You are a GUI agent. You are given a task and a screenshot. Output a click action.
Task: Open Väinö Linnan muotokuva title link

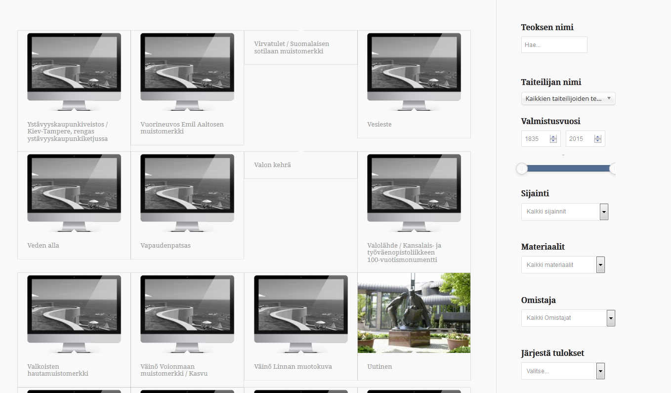pyautogui.click(x=293, y=367)
